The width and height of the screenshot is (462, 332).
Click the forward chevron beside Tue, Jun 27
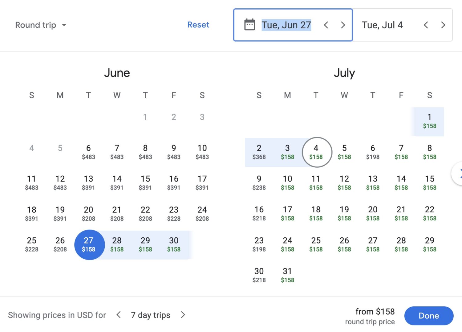(x=343, y=25)
